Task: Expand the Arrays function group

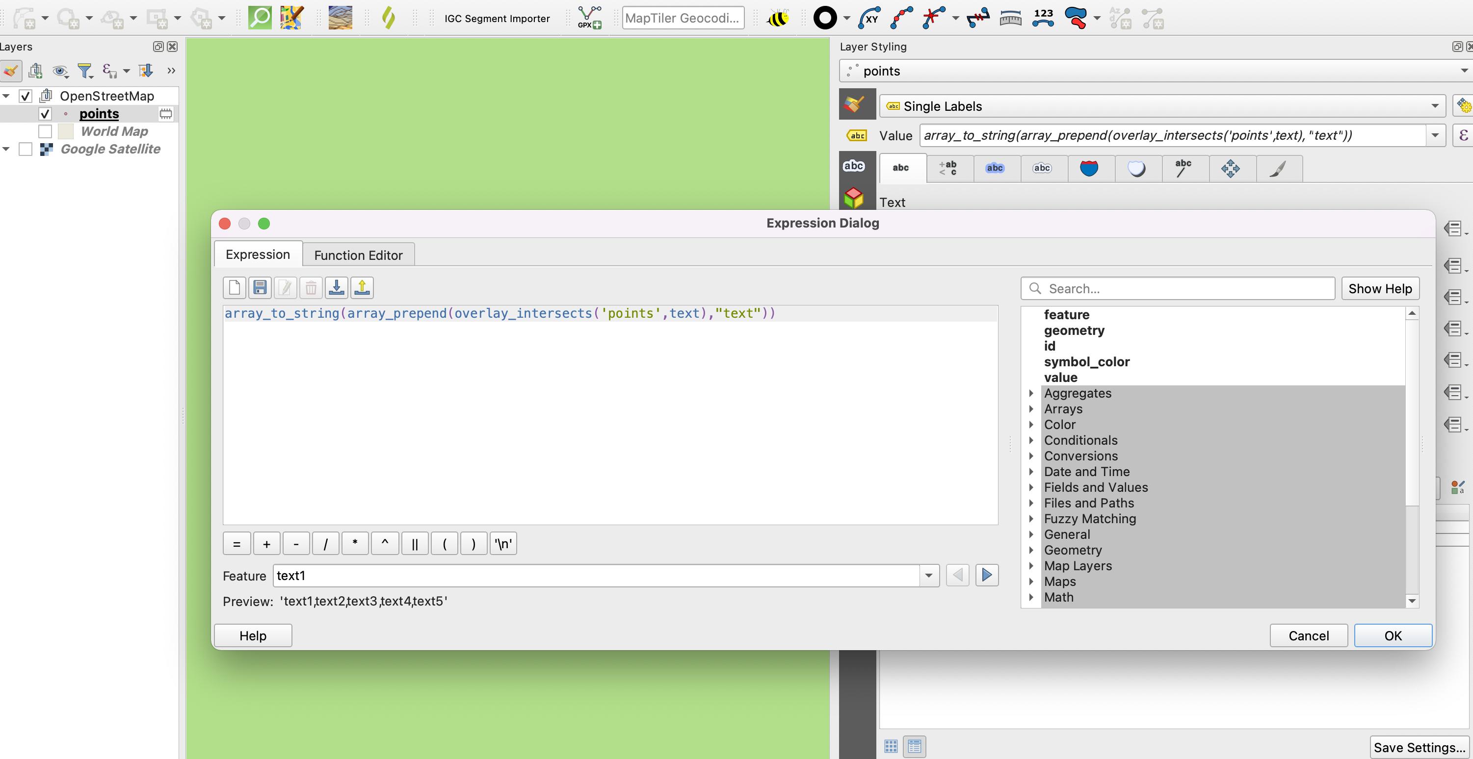Action: tap(1031, 408)
